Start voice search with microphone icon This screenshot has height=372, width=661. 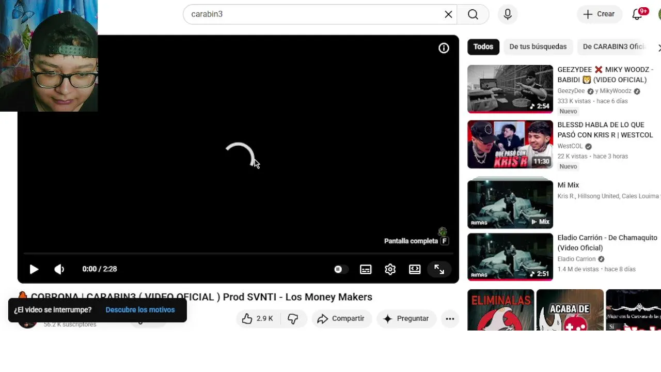[x=508, y=14]
